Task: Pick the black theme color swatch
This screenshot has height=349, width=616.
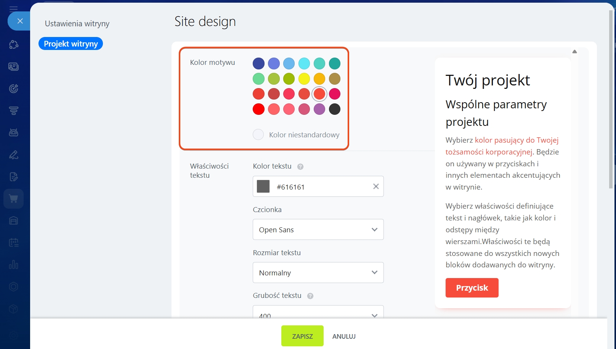Action: 335,109
